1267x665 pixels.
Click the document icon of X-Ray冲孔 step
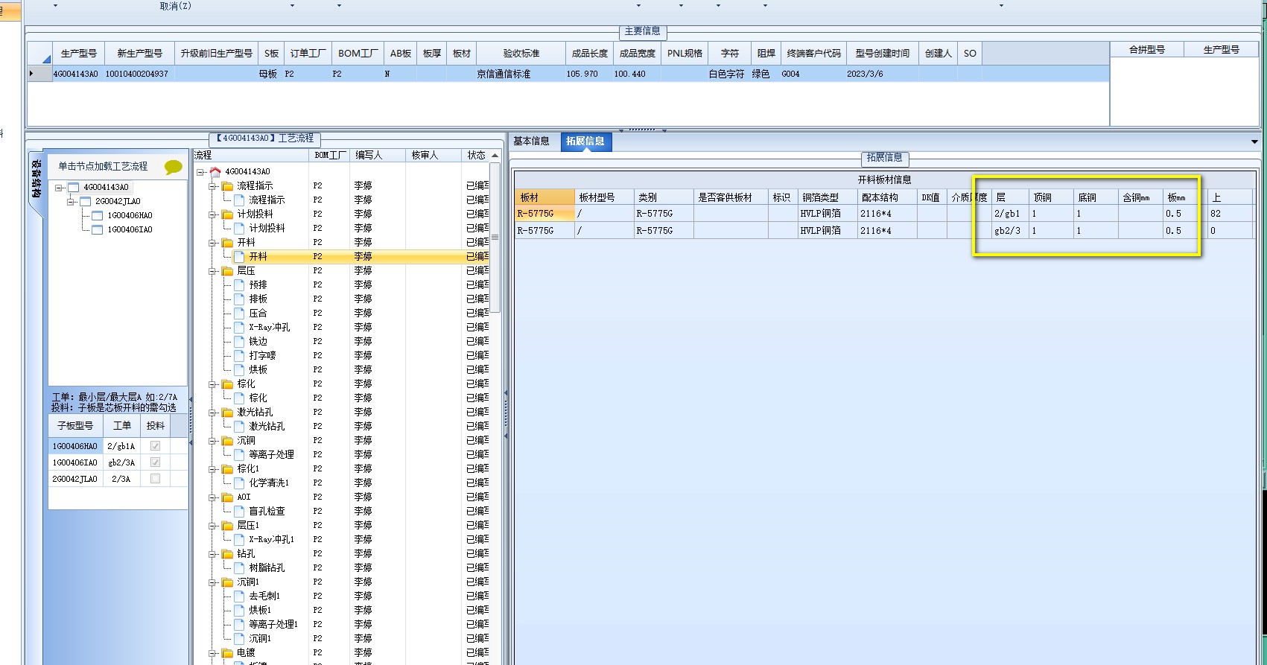pos(239,327)
